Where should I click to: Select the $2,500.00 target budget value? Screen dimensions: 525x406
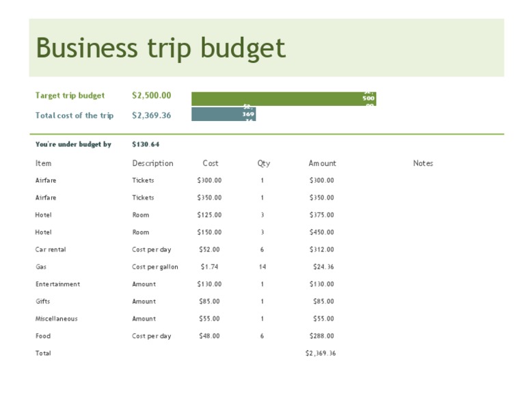click(x=151, y=96)
